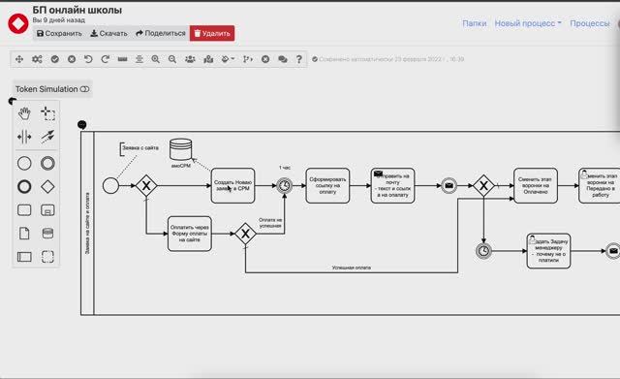
Task: Open the Папки link
Action: click(x=475, y=23)
